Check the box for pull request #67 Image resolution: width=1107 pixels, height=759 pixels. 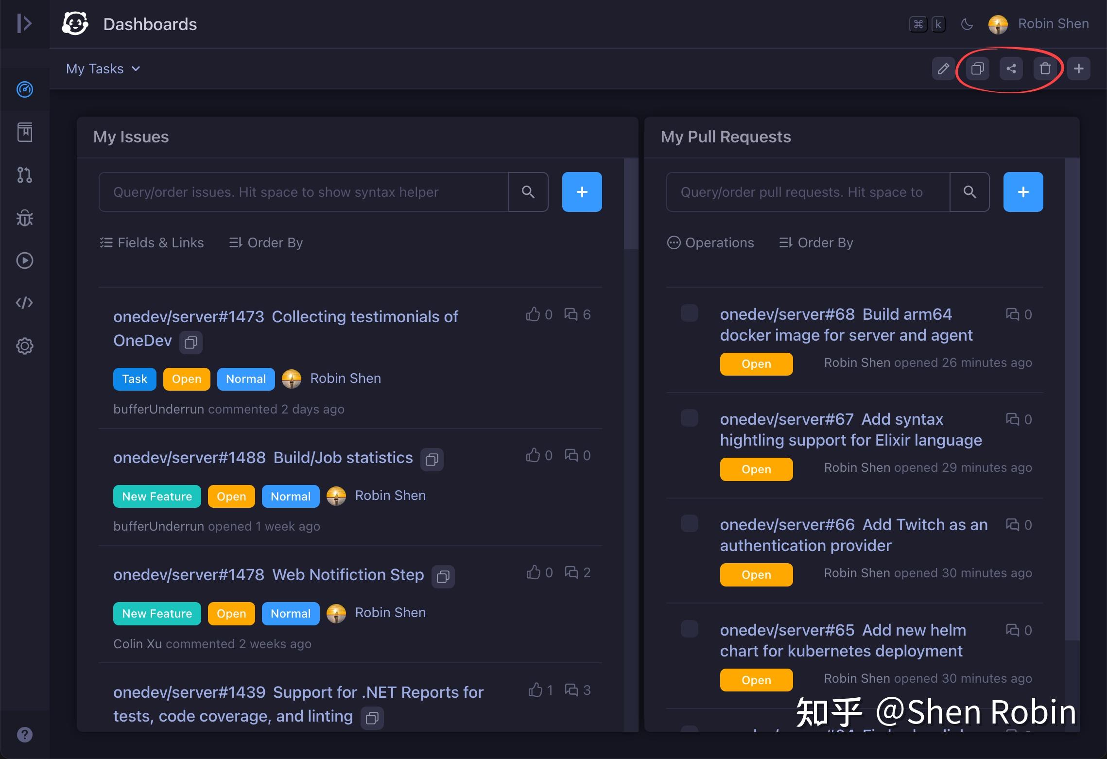pyautogui.click(x=689, y=418)
